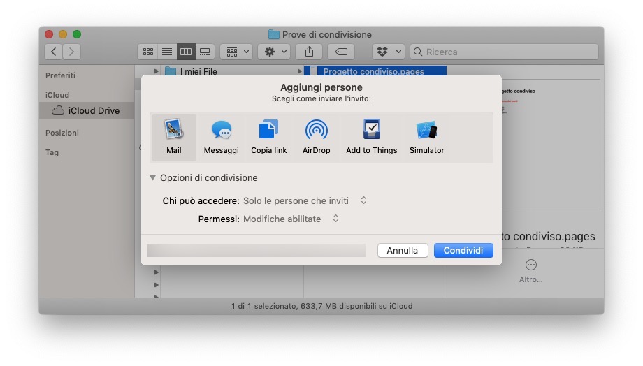
Task: Select iCloud Drive in the sidebar
Action: [93, 110]
